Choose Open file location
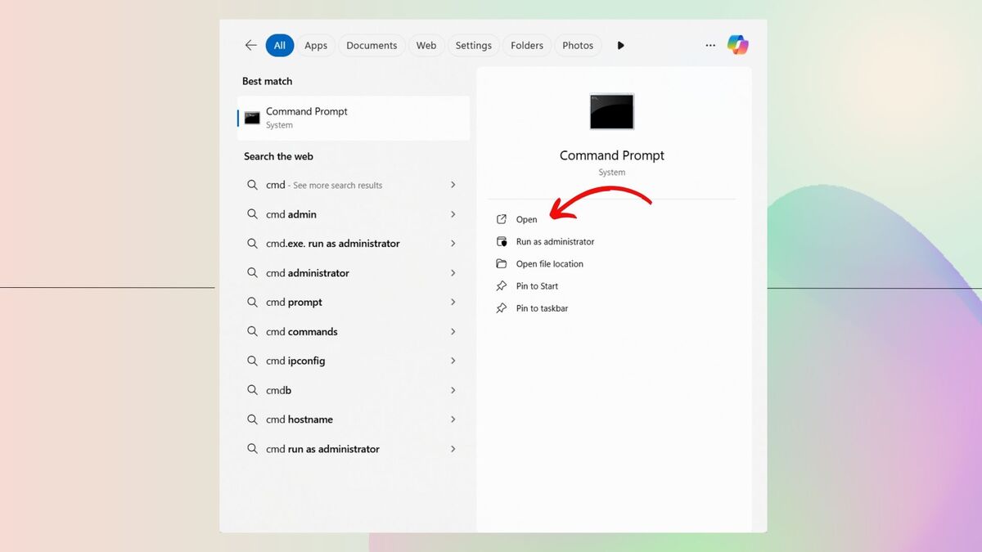This screenshot has height=552, width=982. pos(549,263)
